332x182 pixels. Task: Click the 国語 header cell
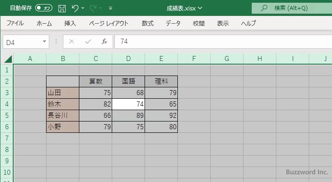128,81
